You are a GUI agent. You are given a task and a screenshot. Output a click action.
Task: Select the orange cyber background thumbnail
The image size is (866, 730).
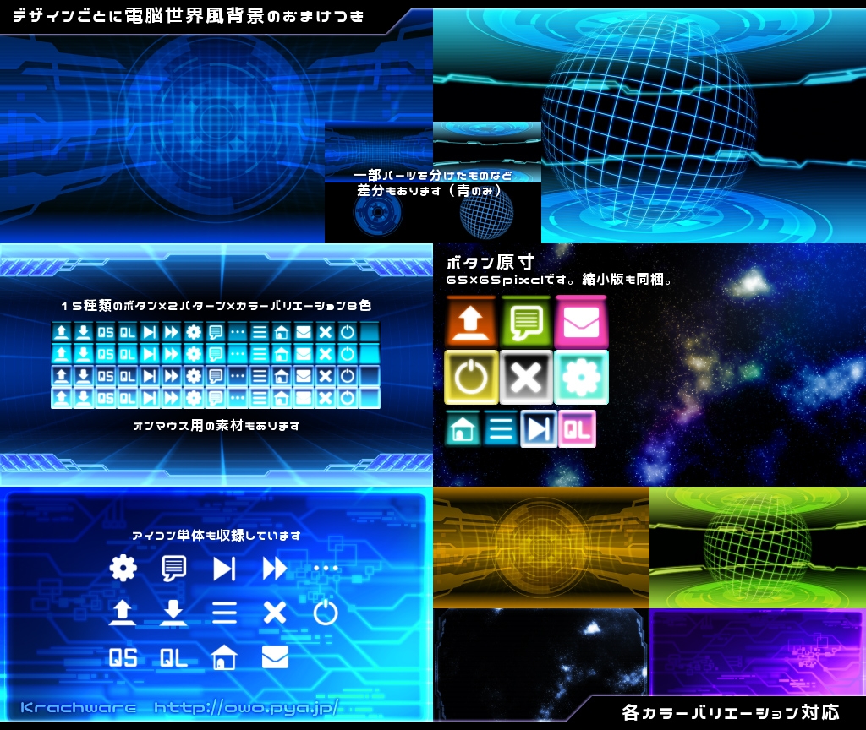(x=540, y=547)
